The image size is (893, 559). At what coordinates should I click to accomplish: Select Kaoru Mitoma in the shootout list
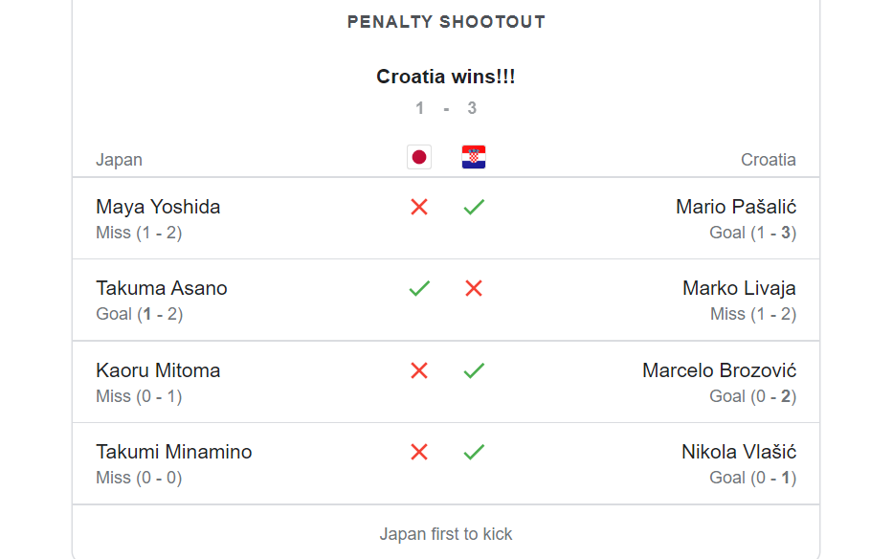pos(158,370)
